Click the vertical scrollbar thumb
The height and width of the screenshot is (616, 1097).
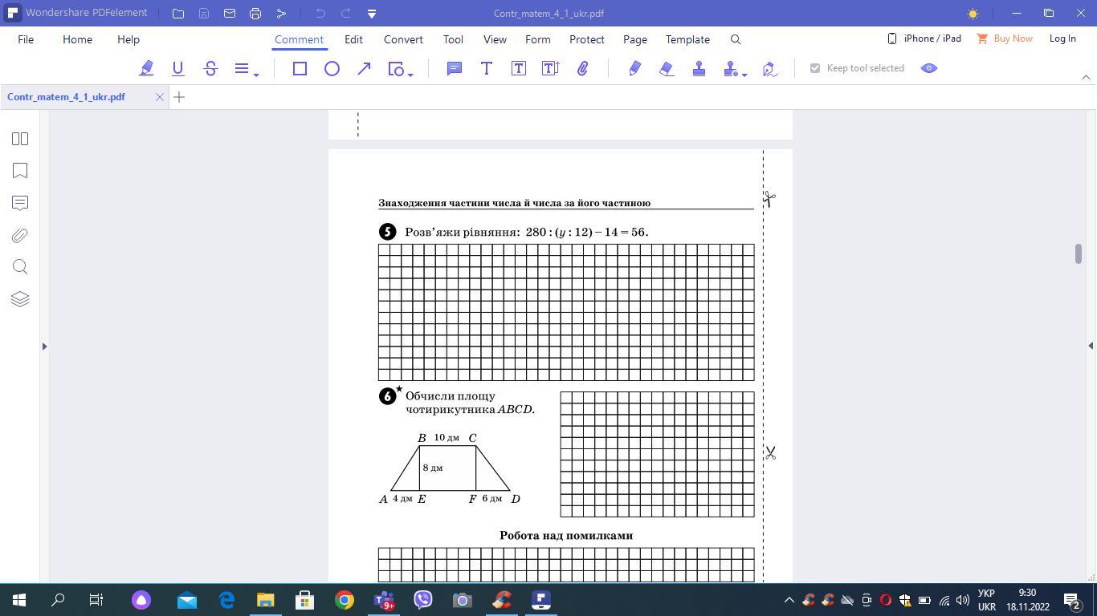(1078, 253)
